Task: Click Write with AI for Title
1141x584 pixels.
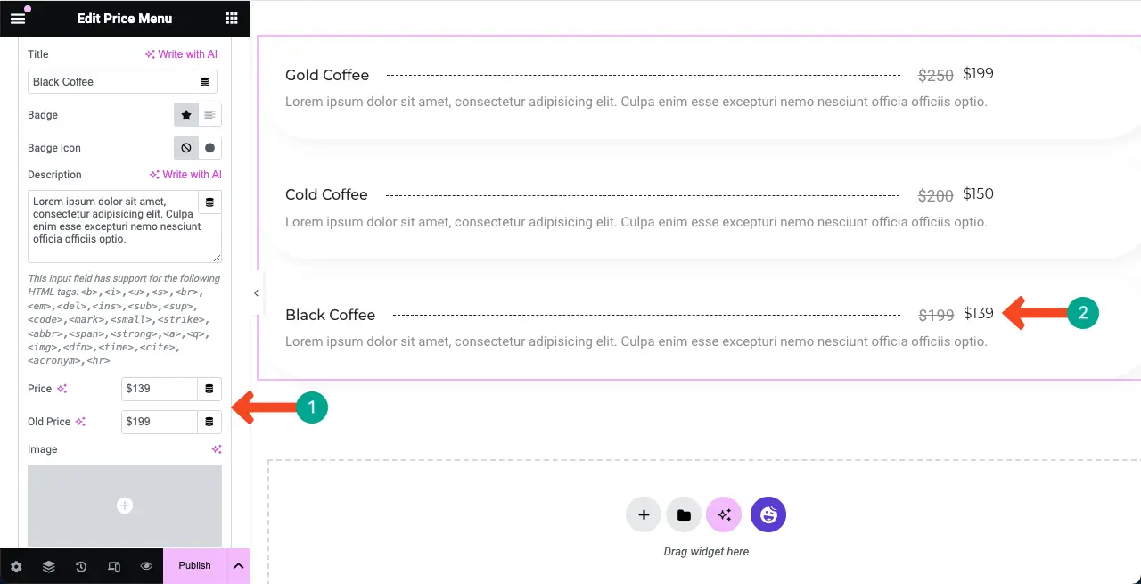Action: pyautogui.click(x=181, y=54)
